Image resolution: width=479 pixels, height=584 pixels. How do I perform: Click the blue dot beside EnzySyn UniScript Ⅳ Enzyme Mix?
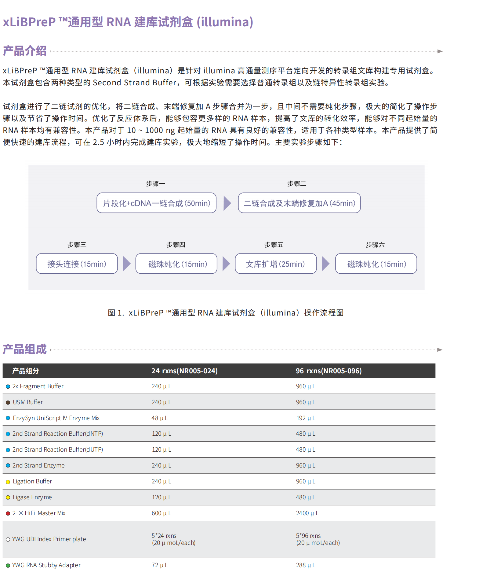(8, 418)
